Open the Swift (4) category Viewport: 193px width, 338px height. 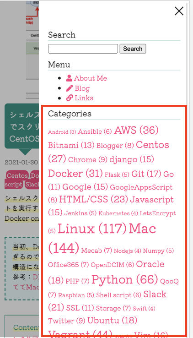coord(144,309)
